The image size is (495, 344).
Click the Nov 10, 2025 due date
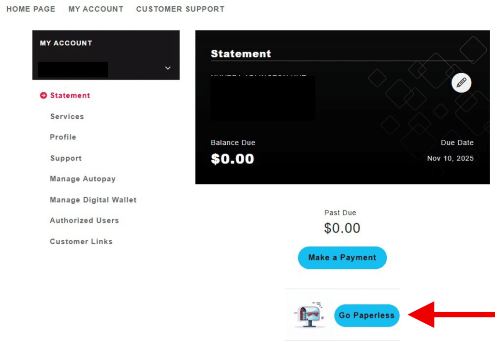(x=450, y=158)
